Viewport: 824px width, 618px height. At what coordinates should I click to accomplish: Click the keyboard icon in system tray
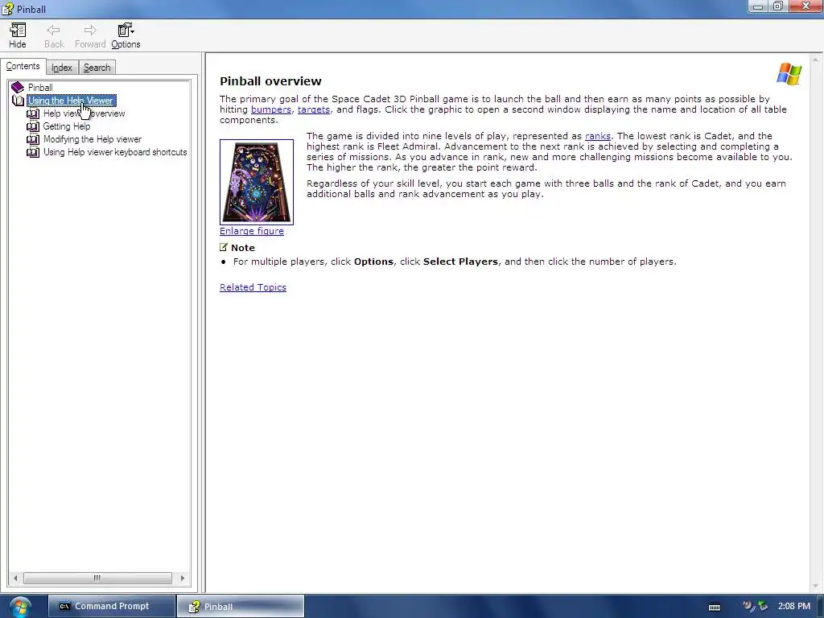point(715,607)
